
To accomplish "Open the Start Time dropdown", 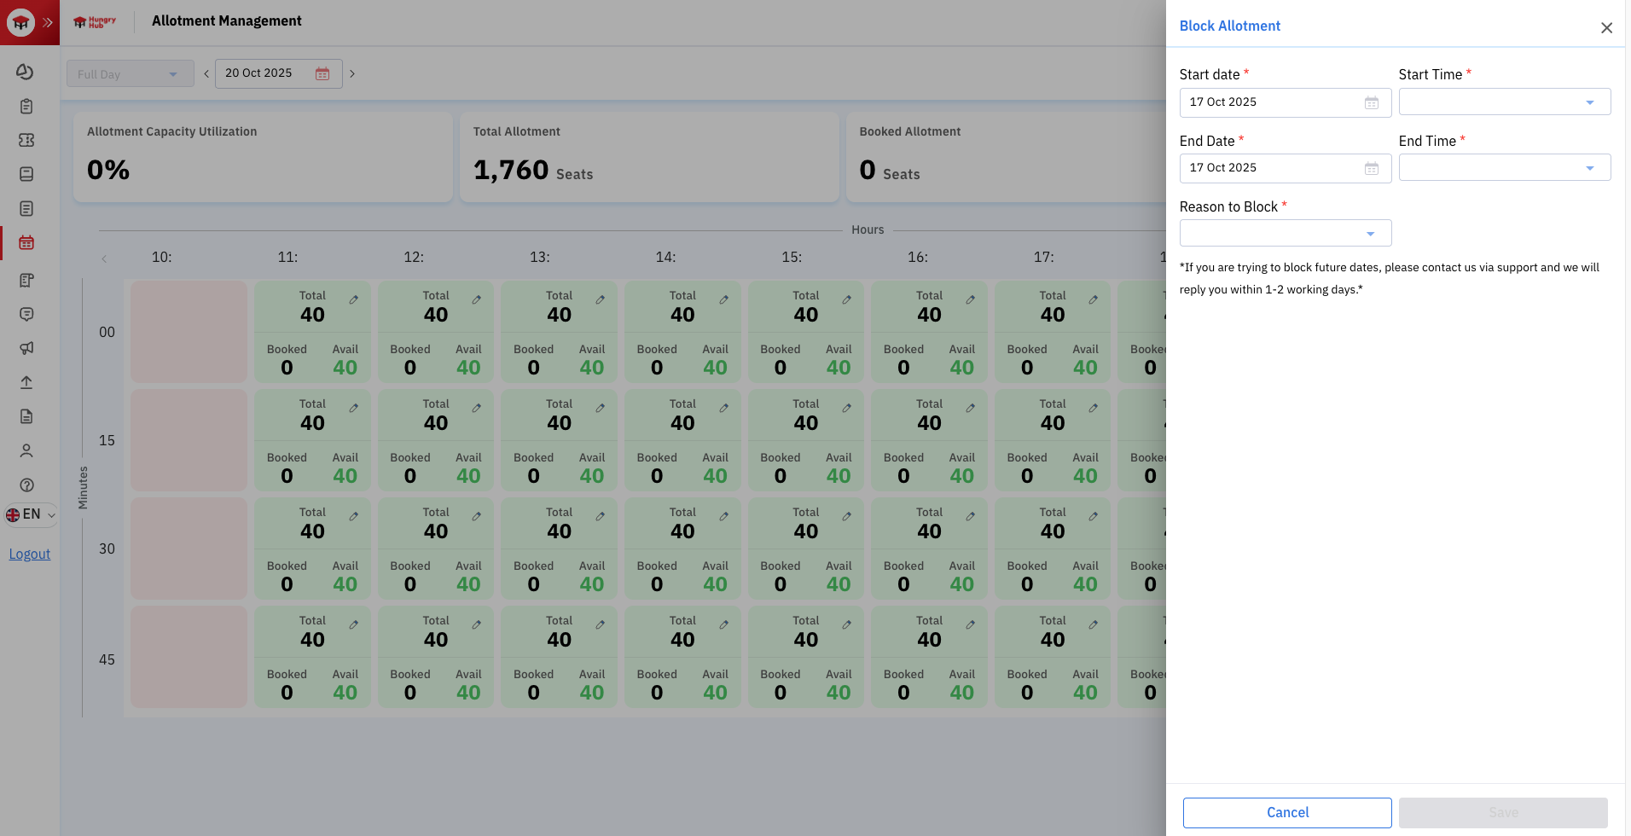I will point(1503,102).
